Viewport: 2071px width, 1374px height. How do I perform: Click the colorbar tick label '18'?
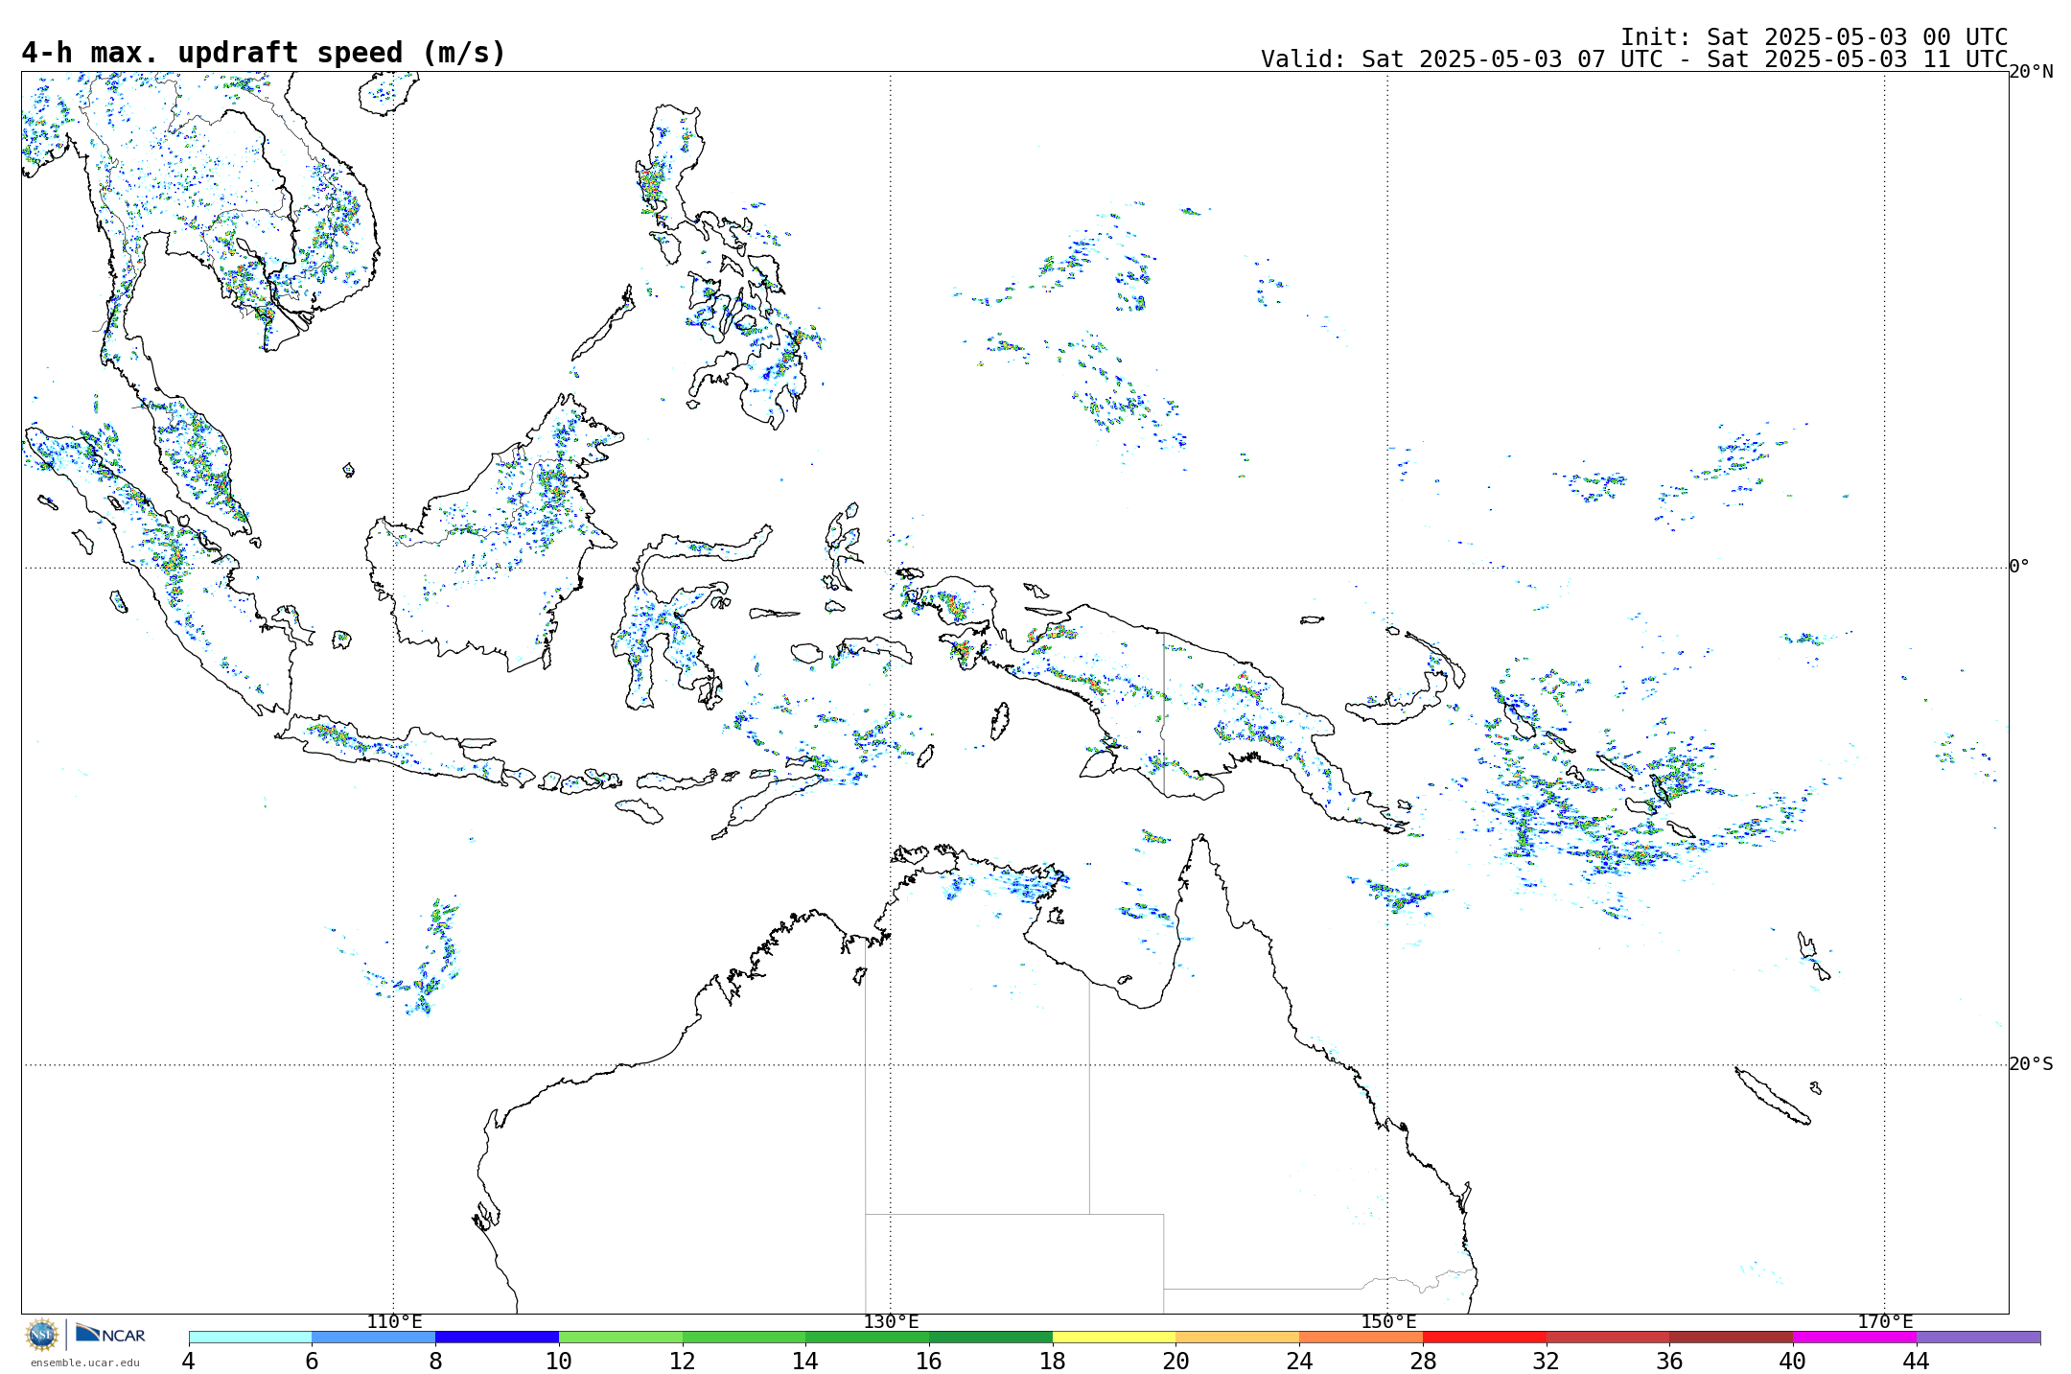[x=1053, y=1362]
